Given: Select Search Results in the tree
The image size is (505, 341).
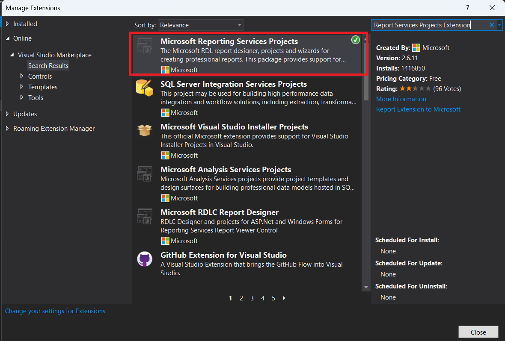Looking at the screenshot, I should (x=48, y=66).
